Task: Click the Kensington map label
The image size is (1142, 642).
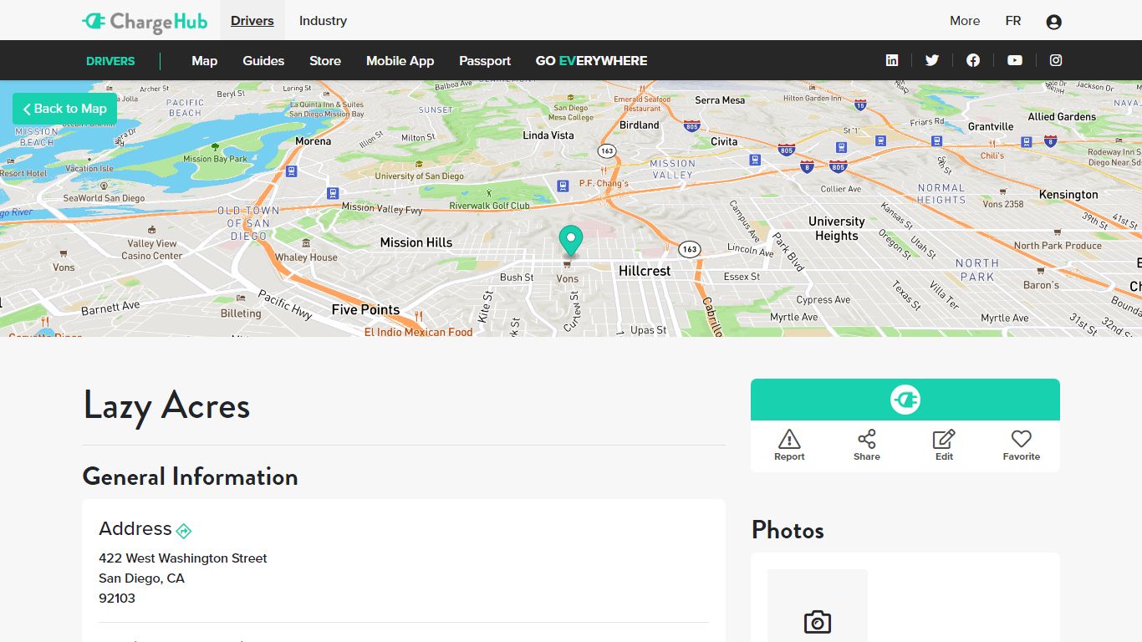Action: coord(1068,194)
